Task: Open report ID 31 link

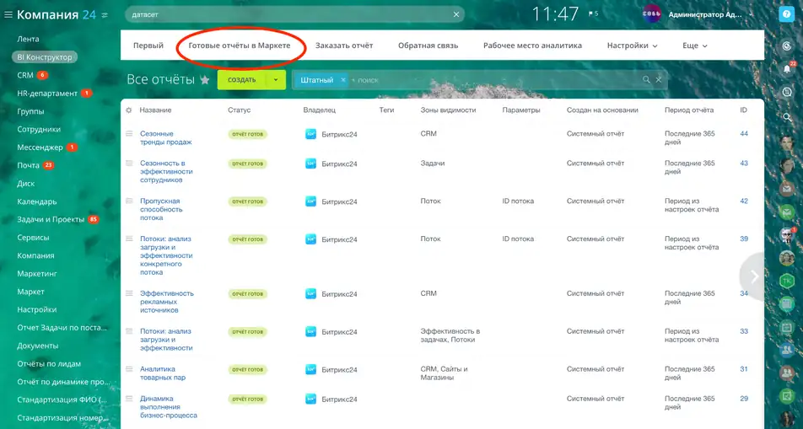Action: coord(744,369)
